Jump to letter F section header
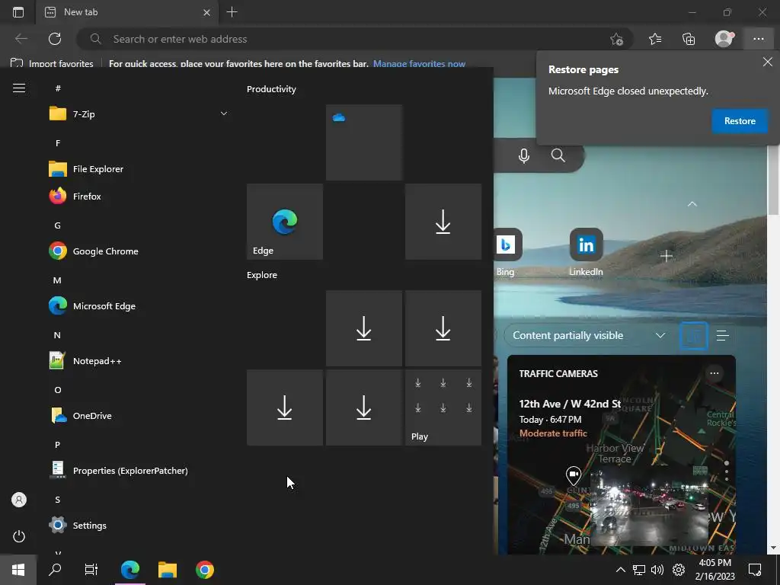780x585 pixels. click(x=58, y=143)
